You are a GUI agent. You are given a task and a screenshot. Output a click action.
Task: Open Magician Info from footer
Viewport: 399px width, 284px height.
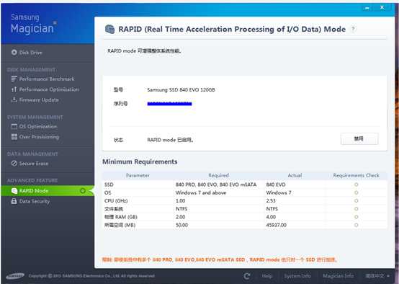coord(339,276)
